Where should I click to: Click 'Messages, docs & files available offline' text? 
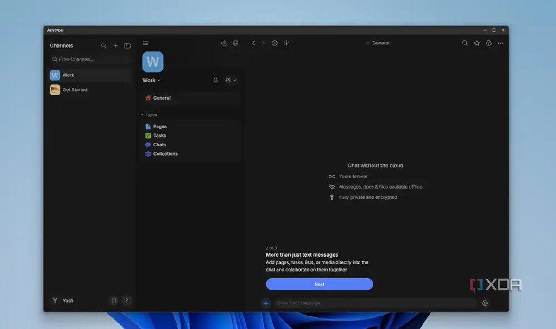[380, 187]
